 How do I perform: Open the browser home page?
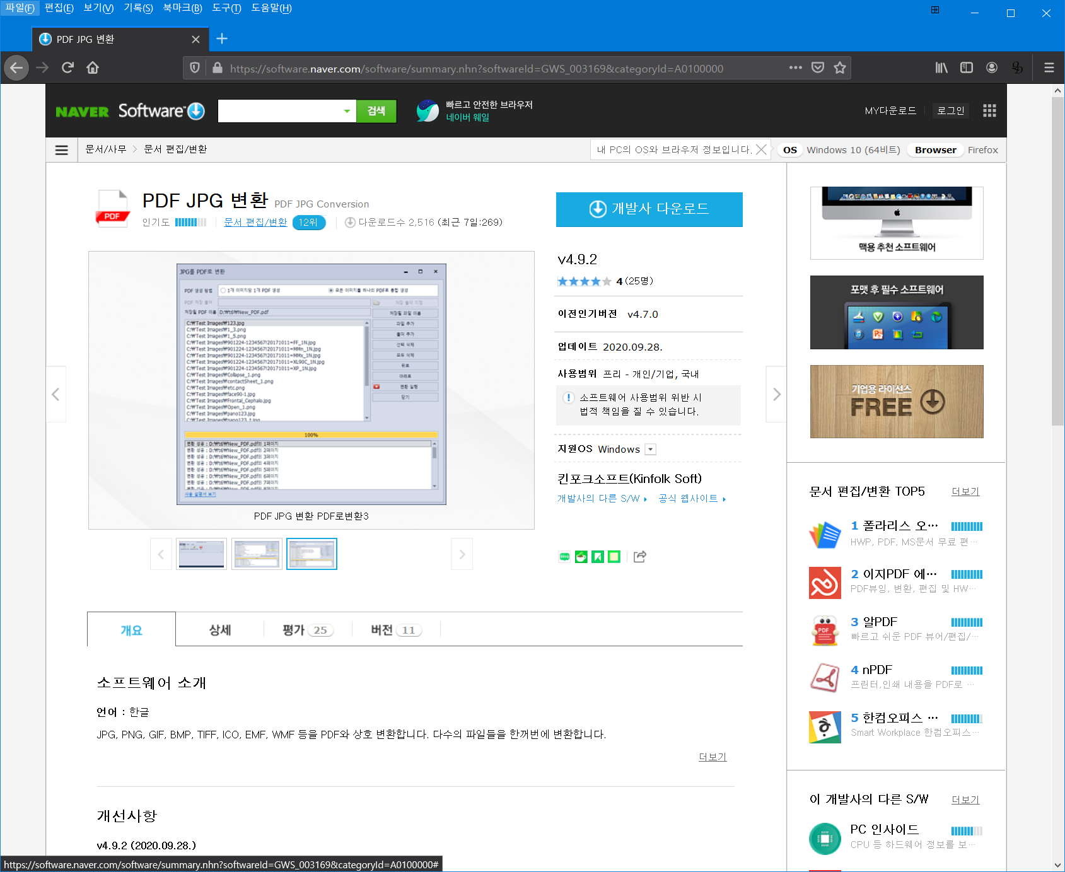coord(93,67)
